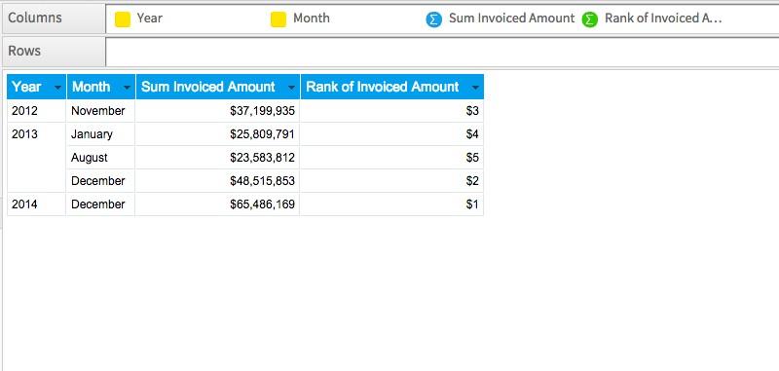
Task: Click the blue sigma icon for Sum Invoiced Amount
Action: [x=433, y=19]
